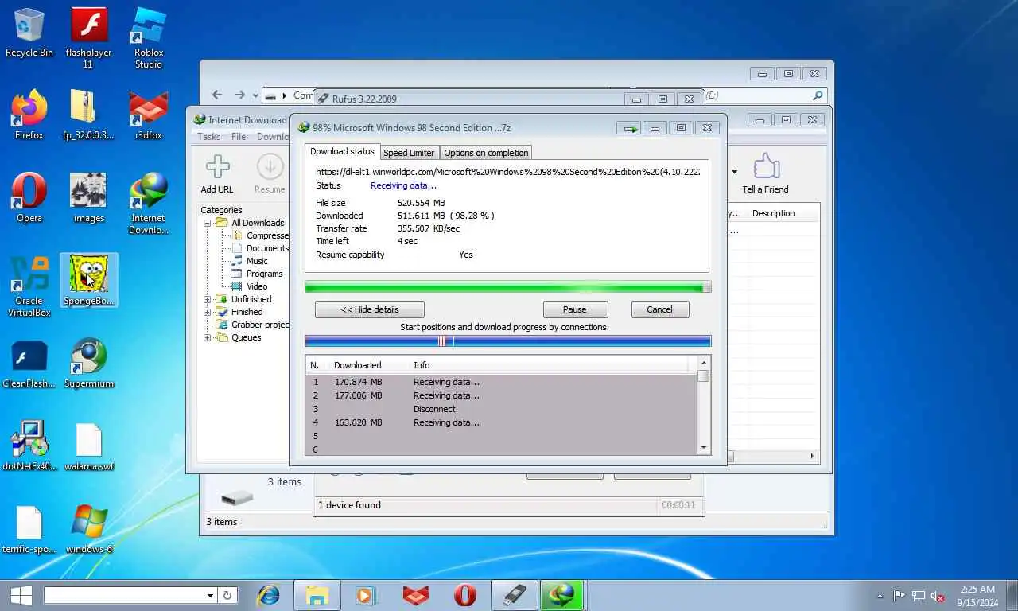Open dropdown arrow beside Tell a Friend
Viewport: 1018px width, 611px height.
point(734,172)
